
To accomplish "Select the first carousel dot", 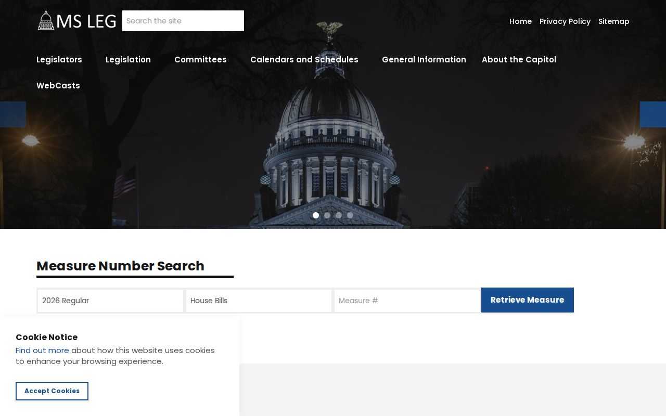I will (316, 215).
